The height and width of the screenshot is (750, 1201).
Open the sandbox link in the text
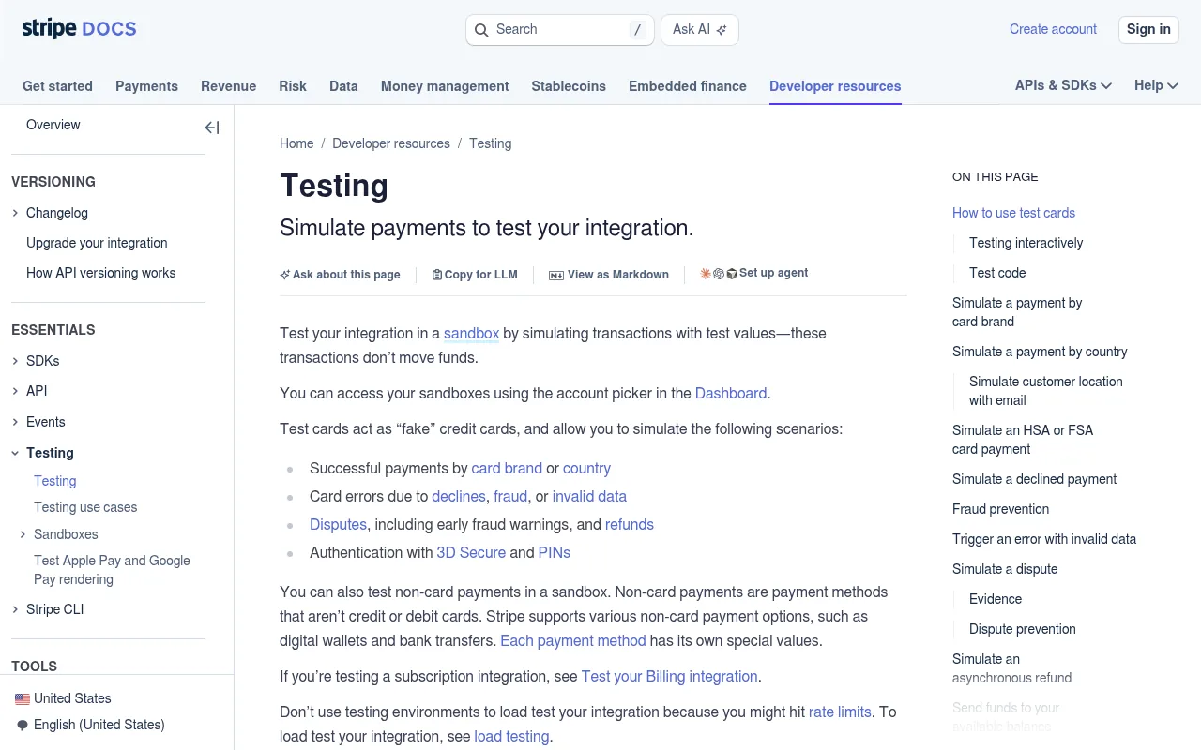471,333
